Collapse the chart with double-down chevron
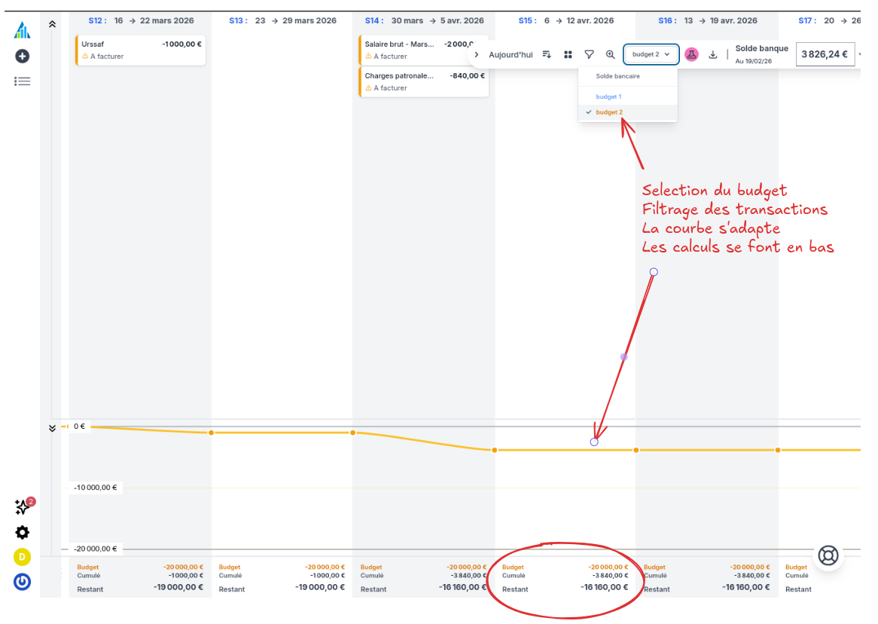The image size is (878, 624). tap(52, 428)
